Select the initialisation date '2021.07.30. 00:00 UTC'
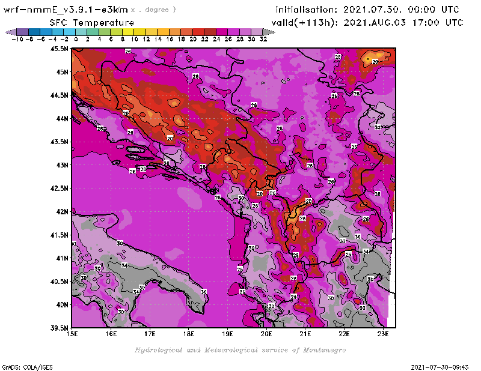The image size is (481, 371). click(401, 10)
